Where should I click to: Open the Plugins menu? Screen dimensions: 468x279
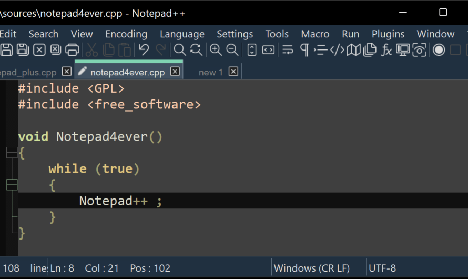click(x=388, y=34)
